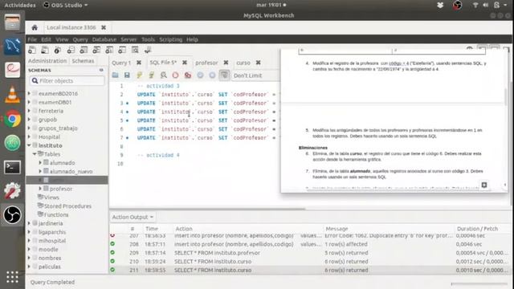Create new function toolbar icon
The height and width of the screenshot is (289, 514).
[122, 50]
